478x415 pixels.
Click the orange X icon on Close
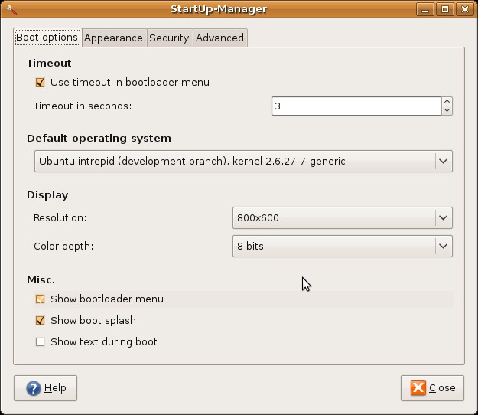click(418, 388)
